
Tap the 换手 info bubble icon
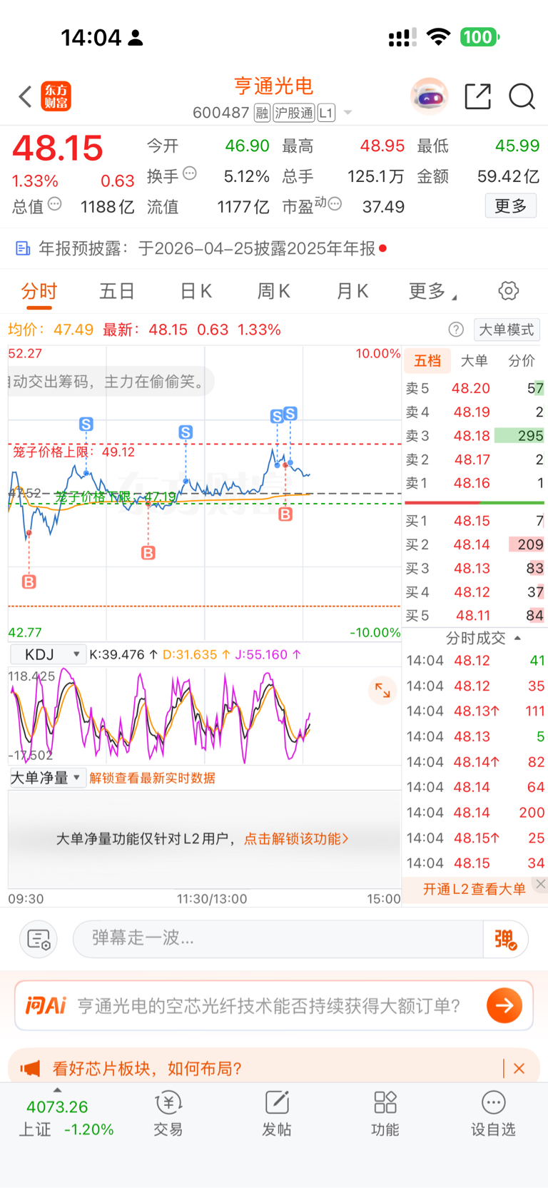[190, 173]
